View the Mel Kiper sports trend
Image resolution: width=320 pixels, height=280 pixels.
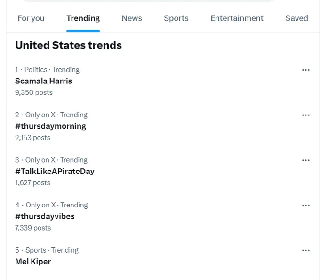coord(33,262)
